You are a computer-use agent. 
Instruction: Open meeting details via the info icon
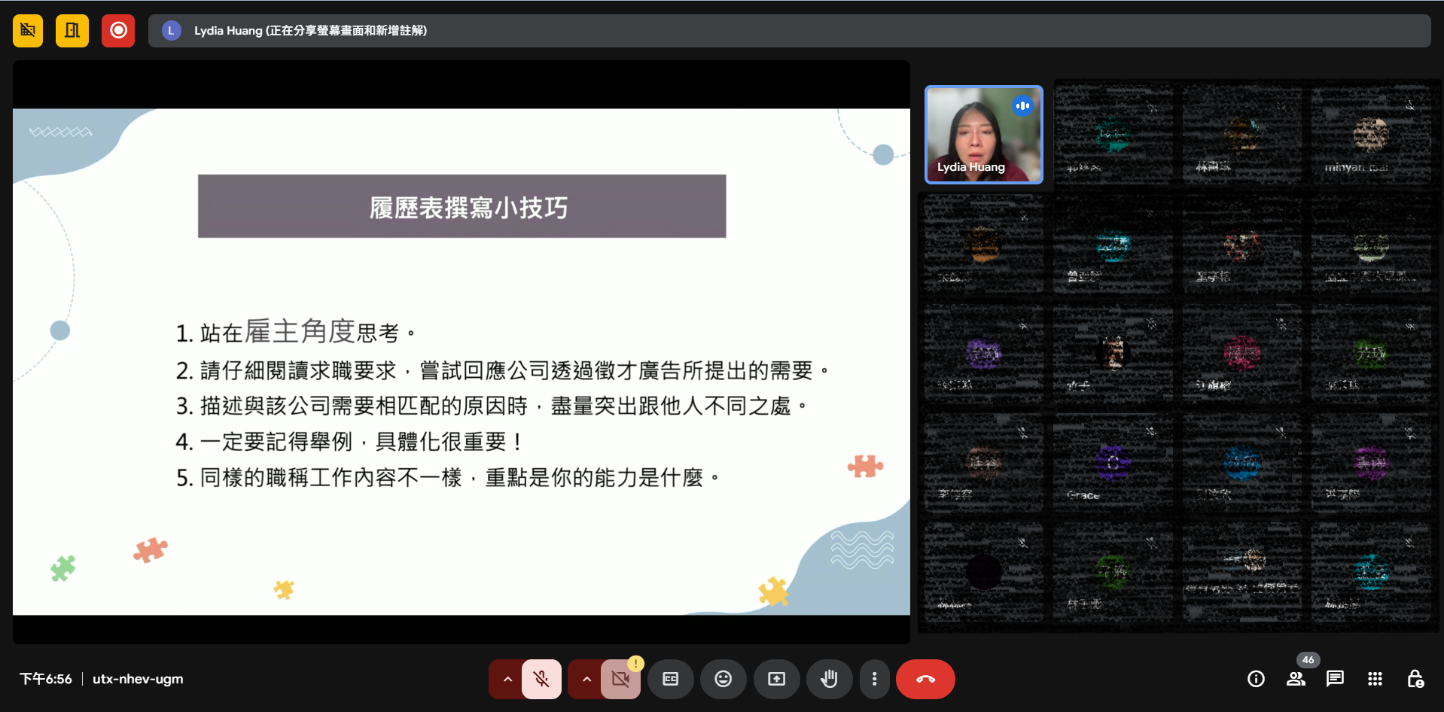tap(1255, 679)
